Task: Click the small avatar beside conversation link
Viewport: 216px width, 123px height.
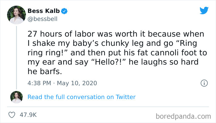Action: (x=16, y=97)
